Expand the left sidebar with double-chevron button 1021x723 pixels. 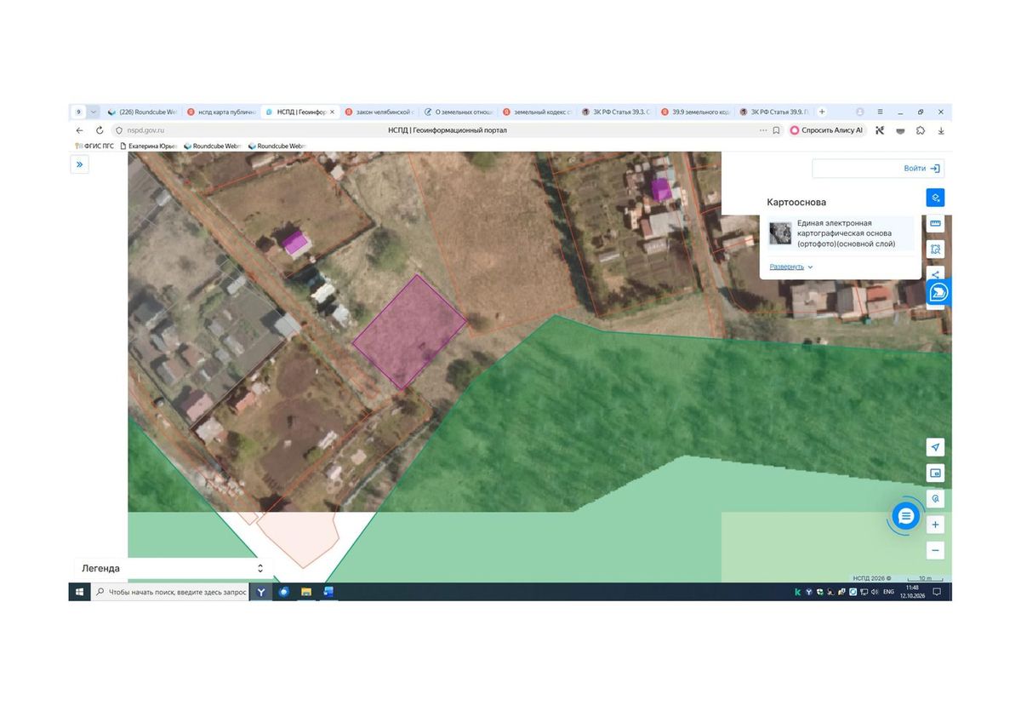(x=79, y=164)
